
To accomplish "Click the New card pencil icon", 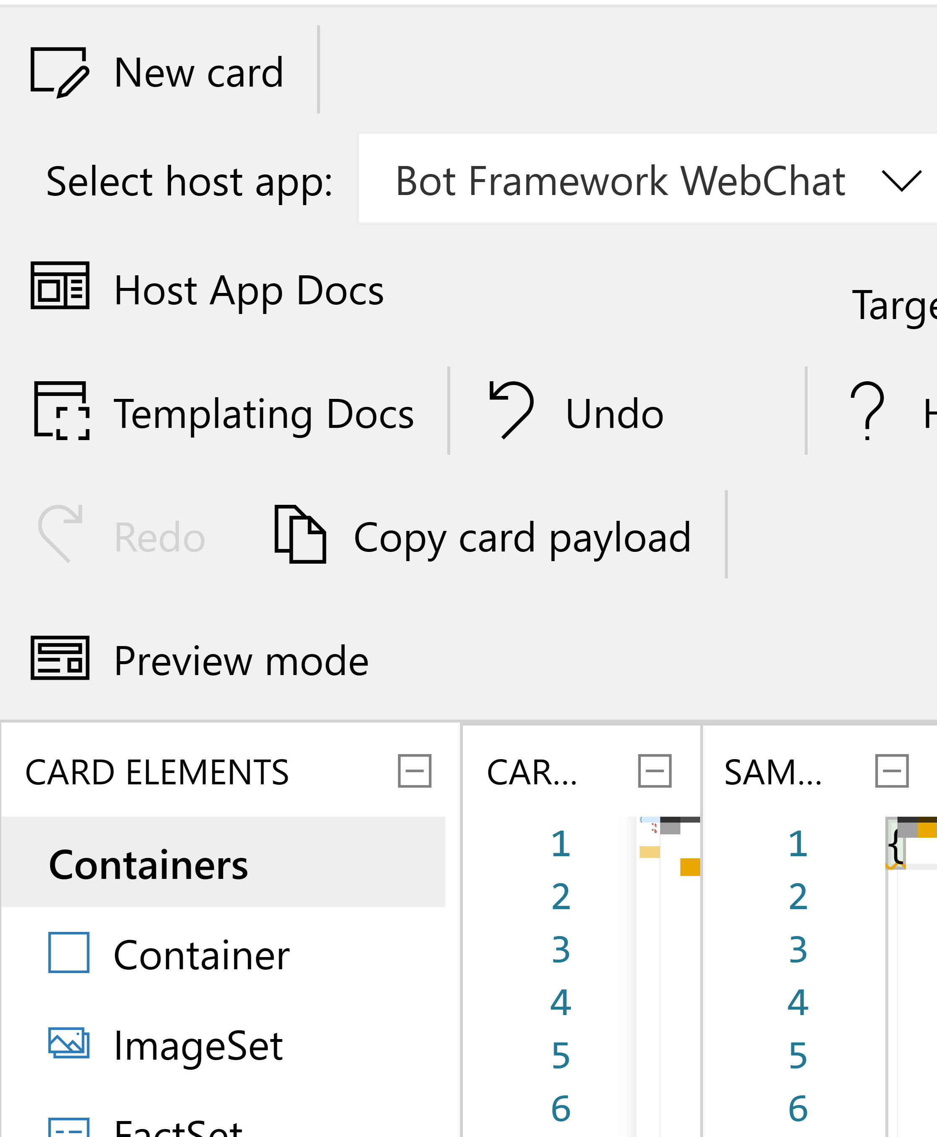I will [60, 72].
